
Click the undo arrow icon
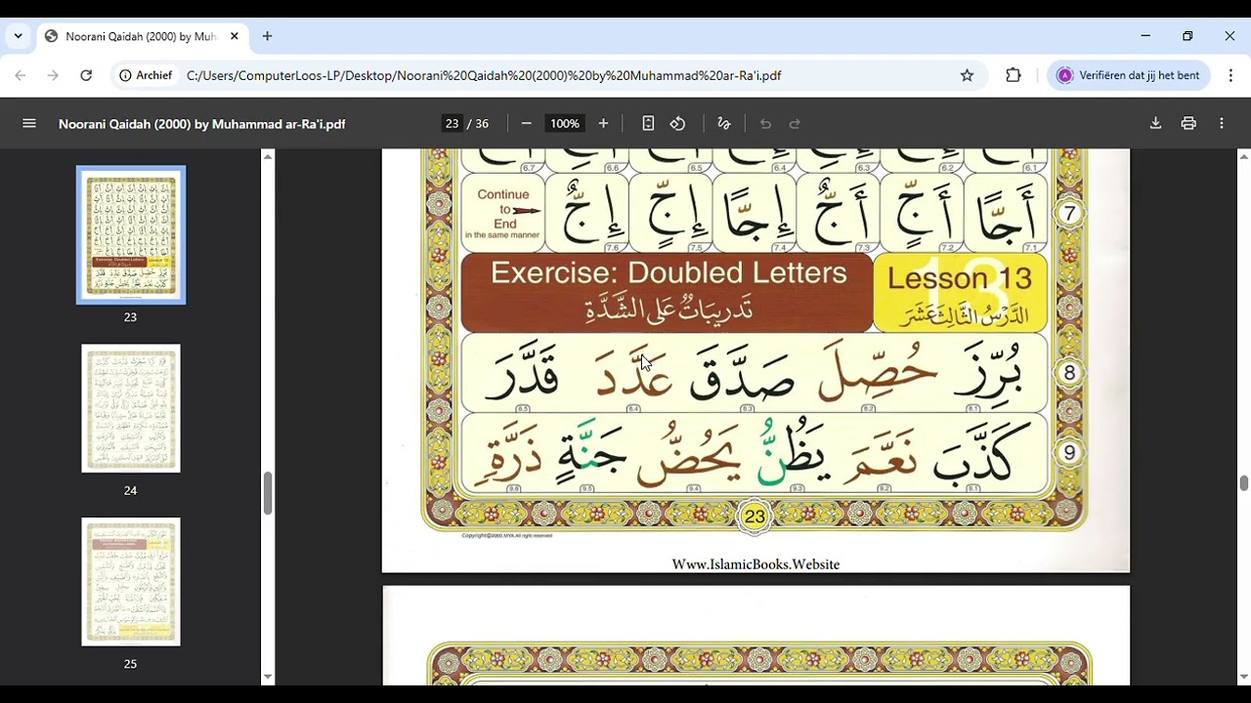click(x=765, y=124)
